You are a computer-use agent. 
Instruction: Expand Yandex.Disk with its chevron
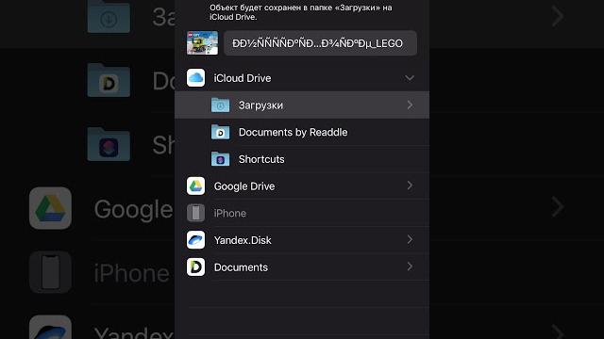tap(410, 239)
